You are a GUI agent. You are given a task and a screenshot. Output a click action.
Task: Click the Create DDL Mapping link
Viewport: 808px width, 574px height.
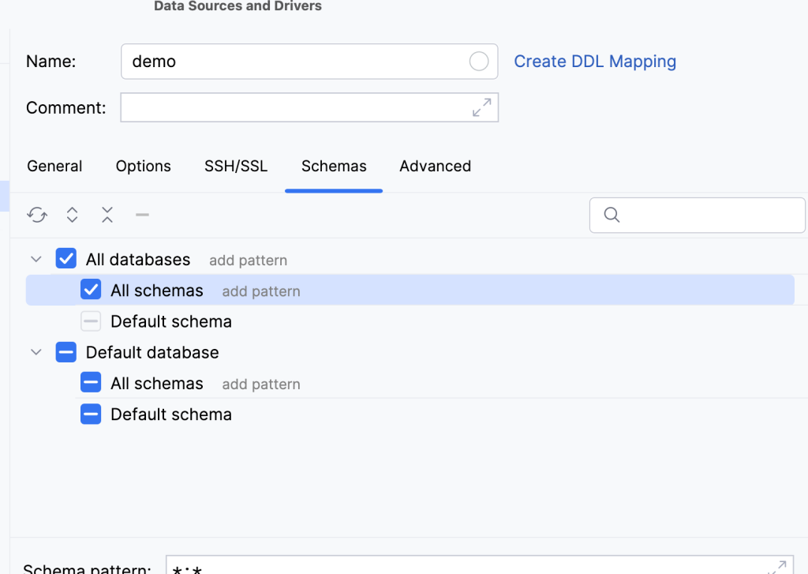[594, 61]
